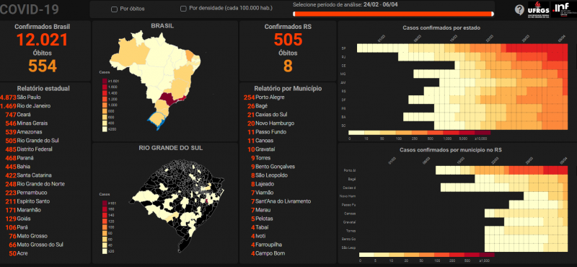Click the UFRGS university logo
The image size is (577, 267).
click(538, 9)
